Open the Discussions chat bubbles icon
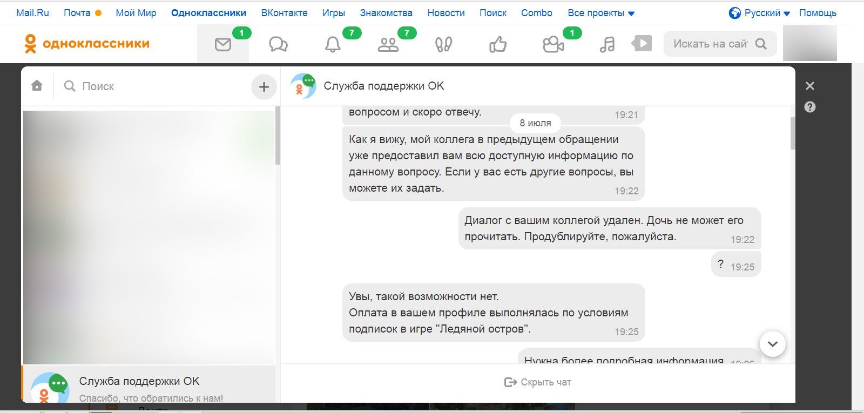Screen dimensions: 864x413 (x=278, y=44)
